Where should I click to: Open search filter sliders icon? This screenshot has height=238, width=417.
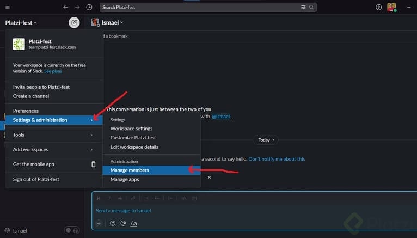click(303, 7)
